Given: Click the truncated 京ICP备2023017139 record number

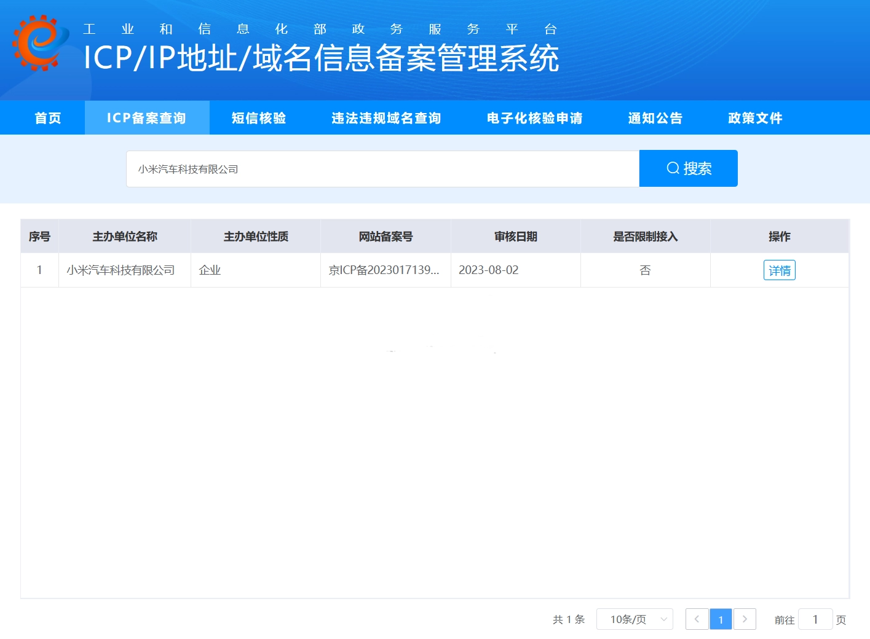Looking at the screenshot, I should point(384,270).
